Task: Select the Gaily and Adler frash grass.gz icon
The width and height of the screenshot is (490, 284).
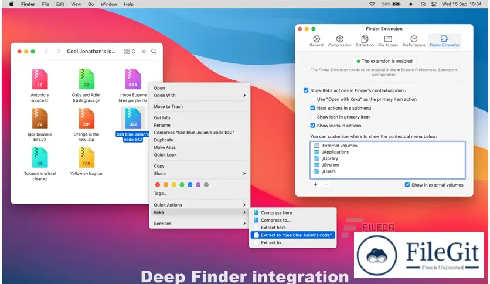Action: point(86,79)
